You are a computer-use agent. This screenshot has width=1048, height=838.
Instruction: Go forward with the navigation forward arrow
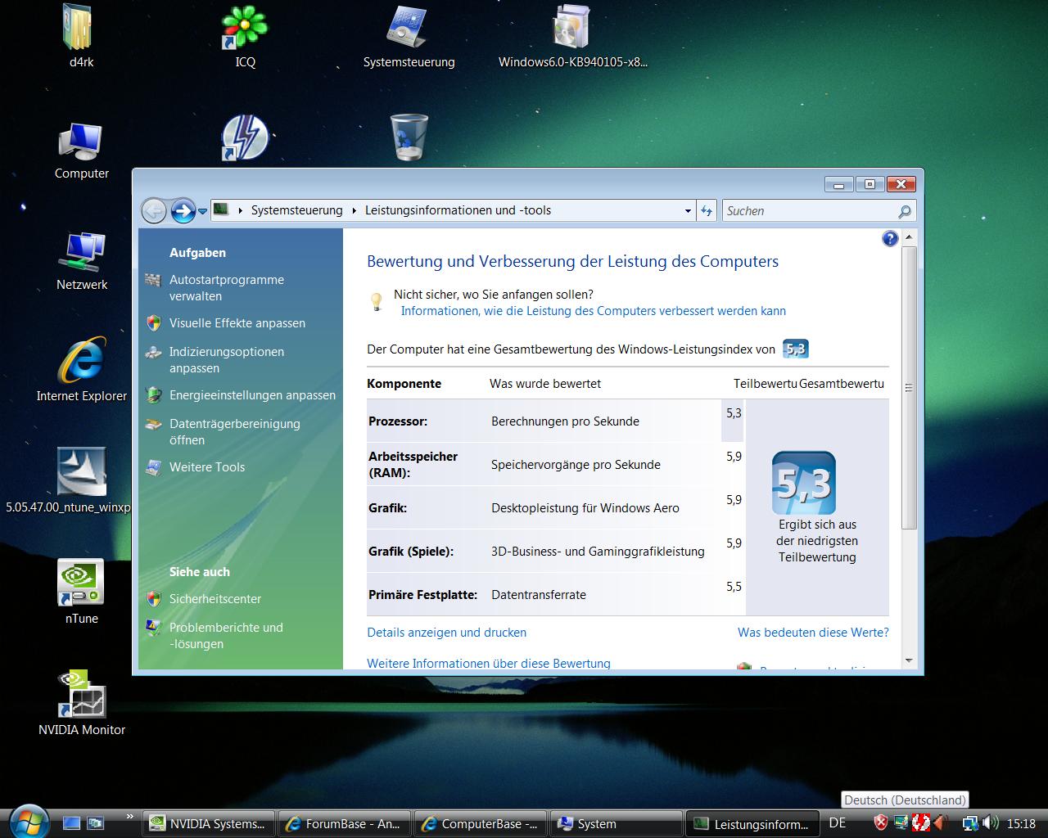click(x=183, y=210)
